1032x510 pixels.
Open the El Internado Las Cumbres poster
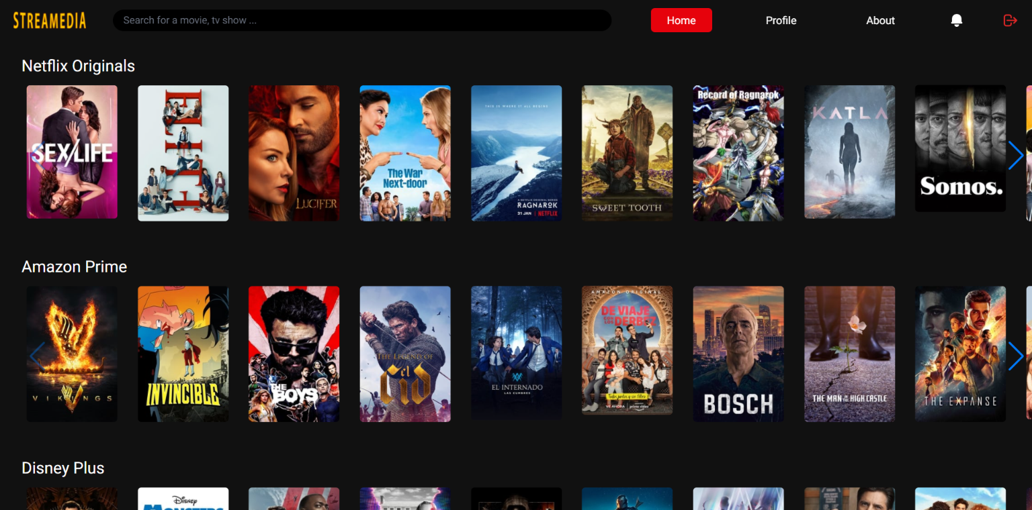tap(517, 354)
